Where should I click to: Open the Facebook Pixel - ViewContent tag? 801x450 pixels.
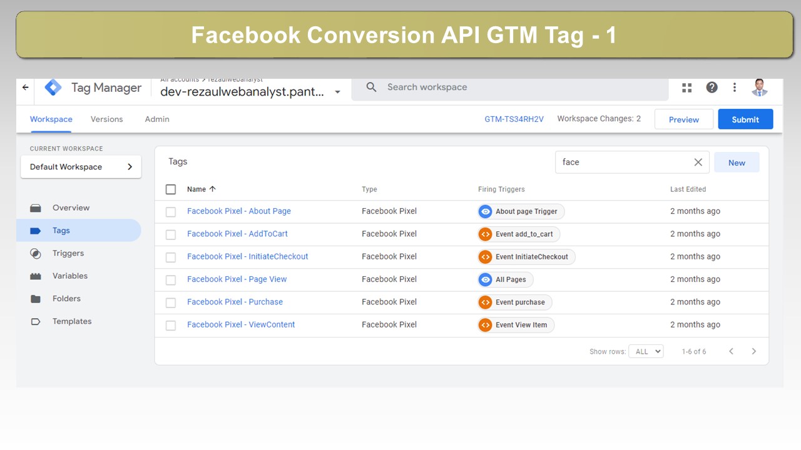(x=241, y=325)
